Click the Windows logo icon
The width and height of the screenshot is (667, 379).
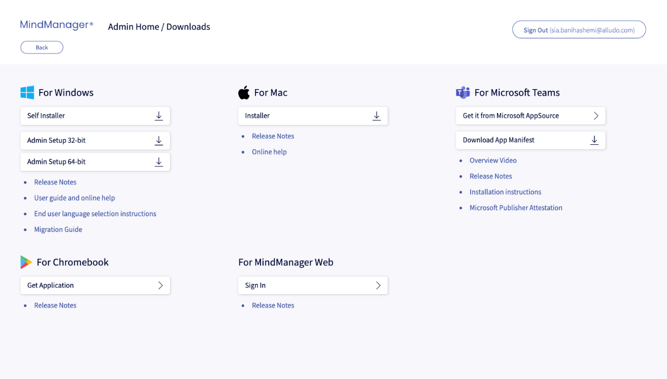pos(27,92)
